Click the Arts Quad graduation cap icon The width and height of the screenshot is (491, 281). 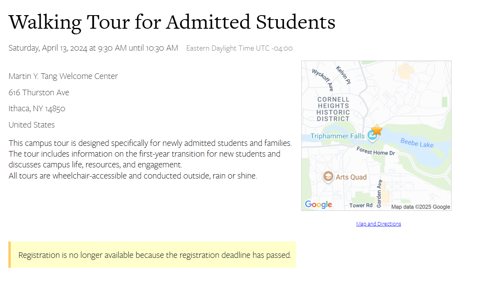tap(328, 177)
